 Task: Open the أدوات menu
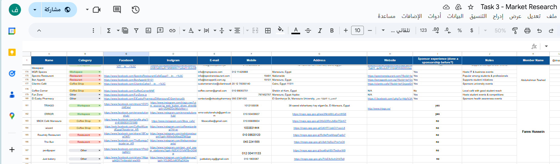click(x=434, y=16)
